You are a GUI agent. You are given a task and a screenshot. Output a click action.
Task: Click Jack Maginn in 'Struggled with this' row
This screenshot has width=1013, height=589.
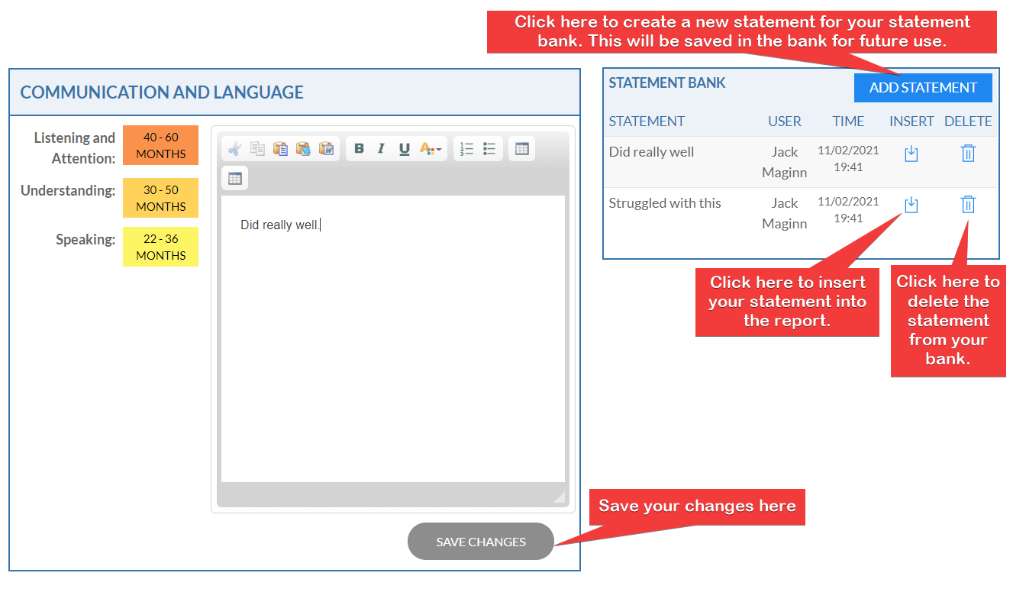[784, 213]
